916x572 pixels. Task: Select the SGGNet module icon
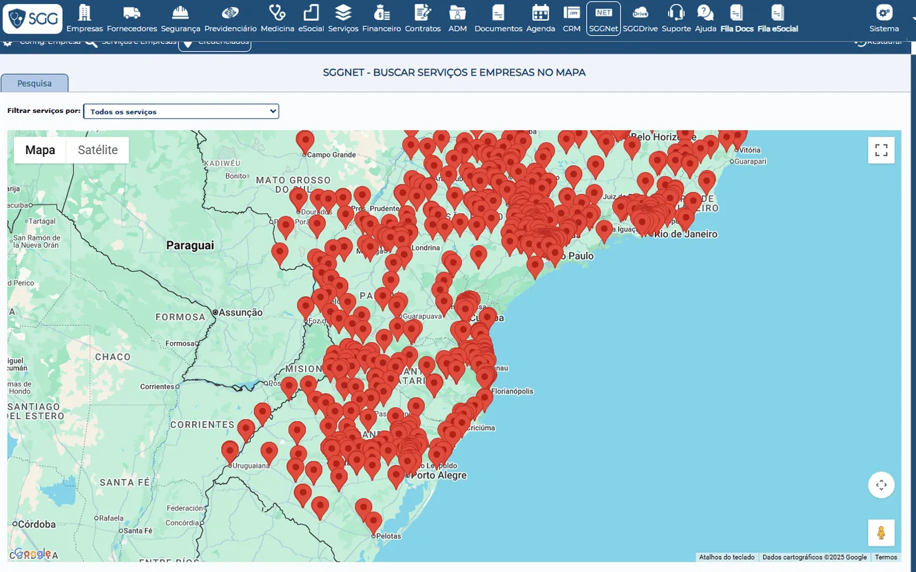[x=603, y=19]
